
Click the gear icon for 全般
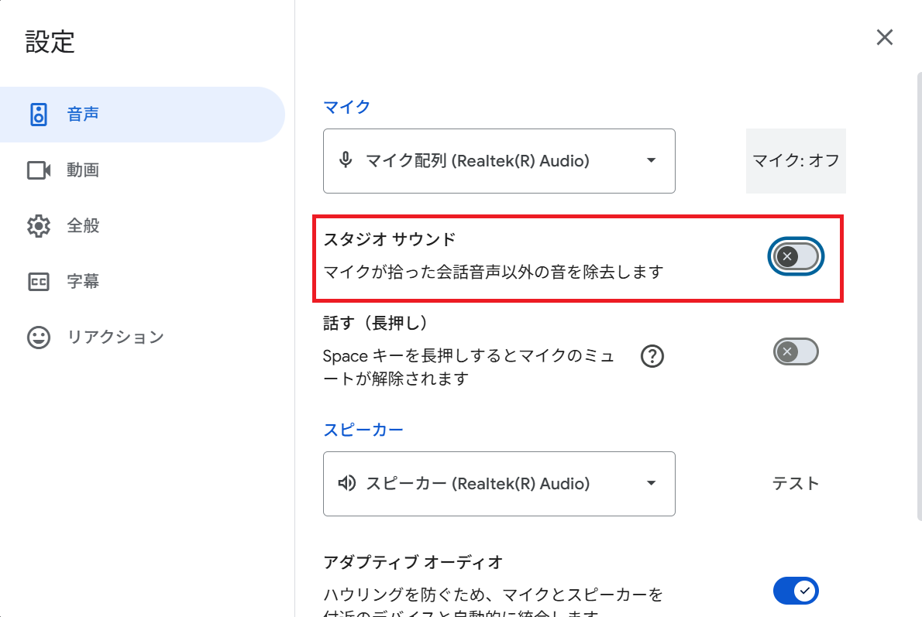tap(39, 226)
